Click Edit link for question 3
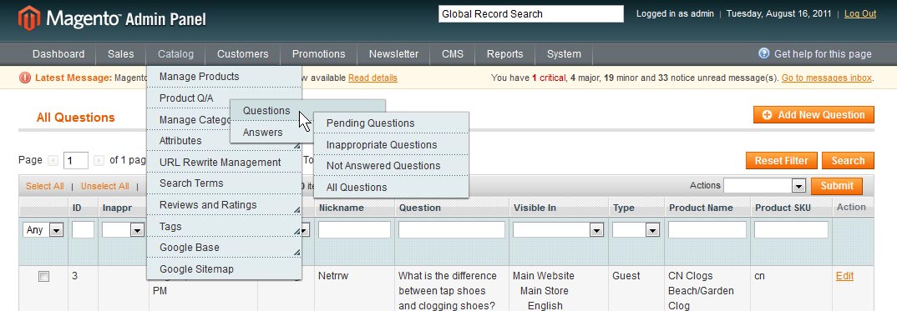 pyautogui.click(x=844, y=276)
